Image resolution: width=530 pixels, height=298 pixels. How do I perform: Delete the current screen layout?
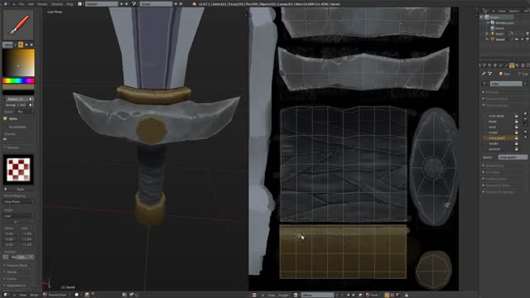[127, 4]
